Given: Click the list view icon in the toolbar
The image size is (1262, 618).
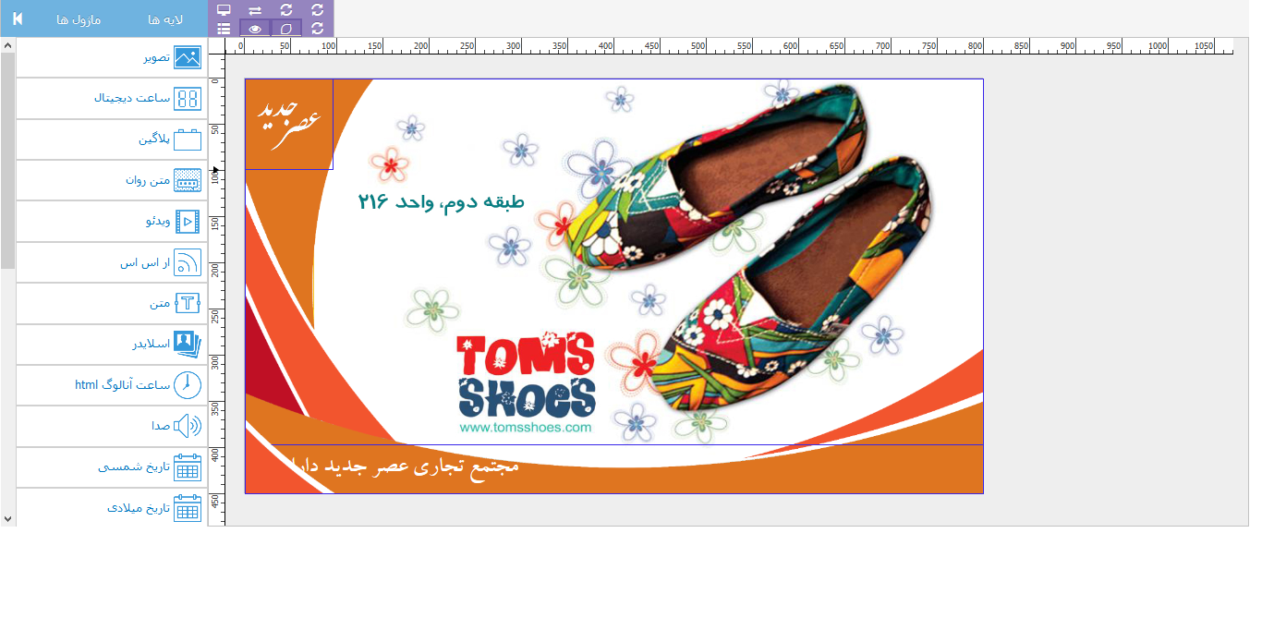Looking at the screenshot, I should tap(224, 29).
